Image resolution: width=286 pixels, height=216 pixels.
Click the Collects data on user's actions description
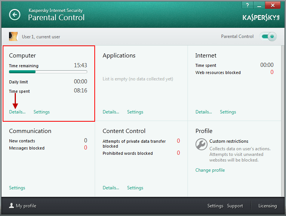[240, 154]
